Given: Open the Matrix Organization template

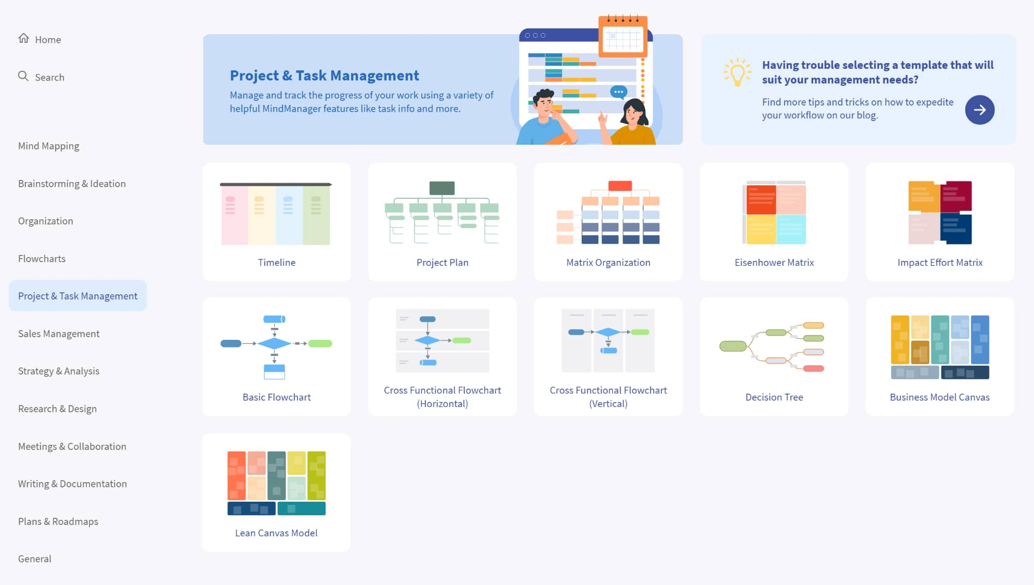Looking at the screenshot, I should pos(608,221).
